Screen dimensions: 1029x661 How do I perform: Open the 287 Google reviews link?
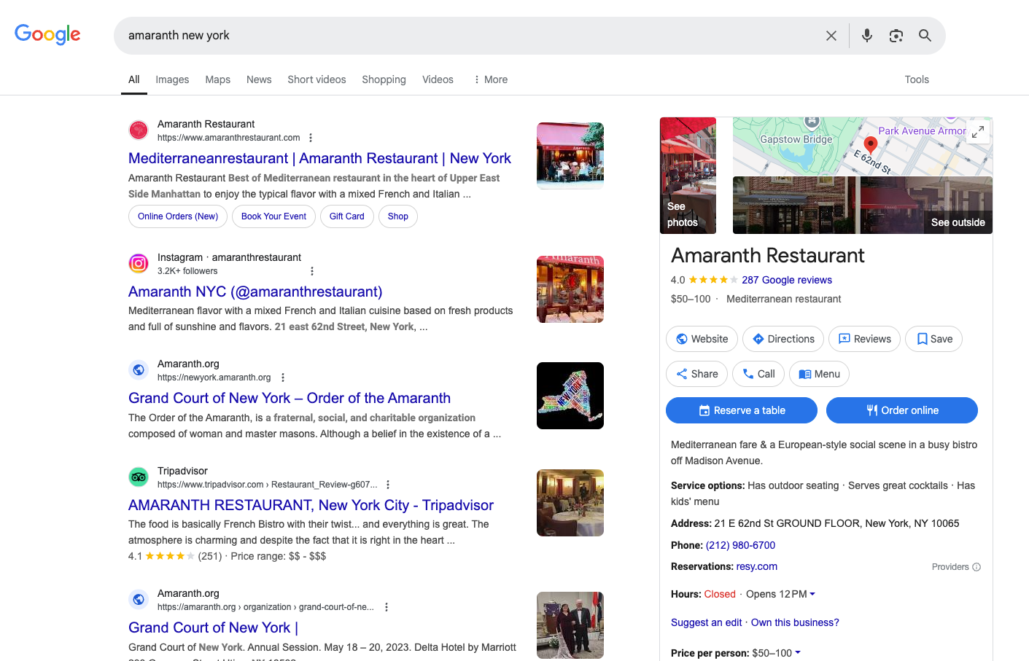[x=787, y=280]
